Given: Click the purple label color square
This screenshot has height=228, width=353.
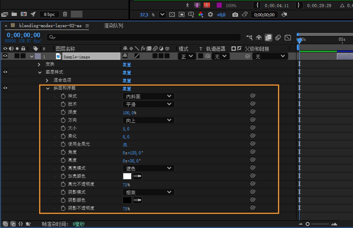Looking at the screenshot, I should [219, 5].
